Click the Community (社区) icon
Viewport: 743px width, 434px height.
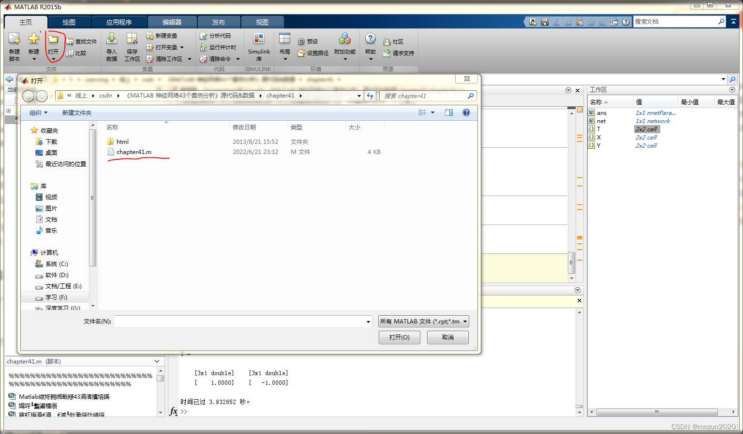387,42
